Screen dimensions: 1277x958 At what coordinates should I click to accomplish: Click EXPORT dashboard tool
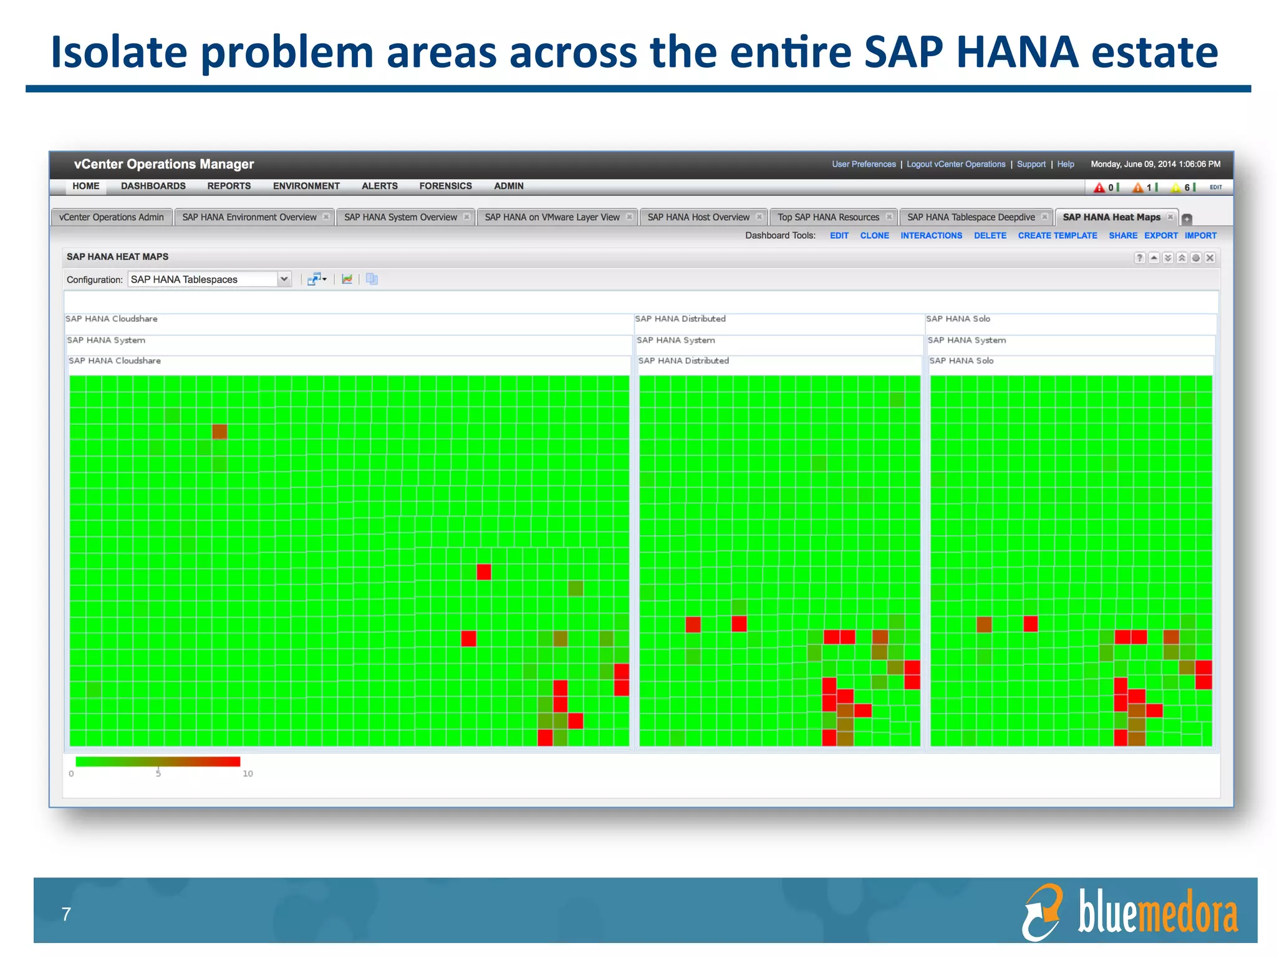pos(1161,236)
